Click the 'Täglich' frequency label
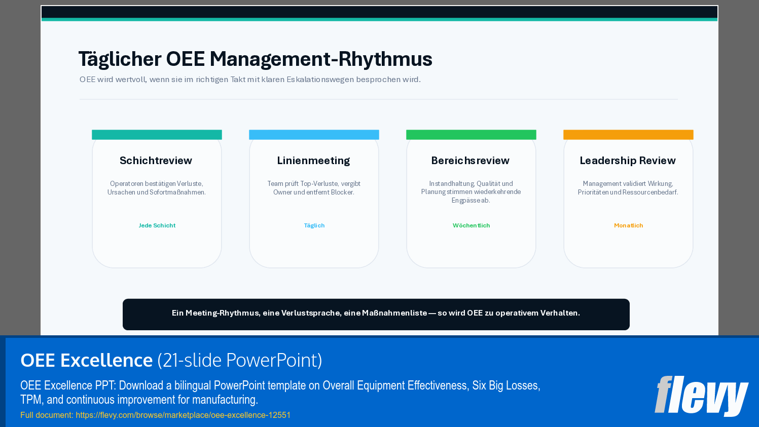The image size is (759, 427). 314,225
